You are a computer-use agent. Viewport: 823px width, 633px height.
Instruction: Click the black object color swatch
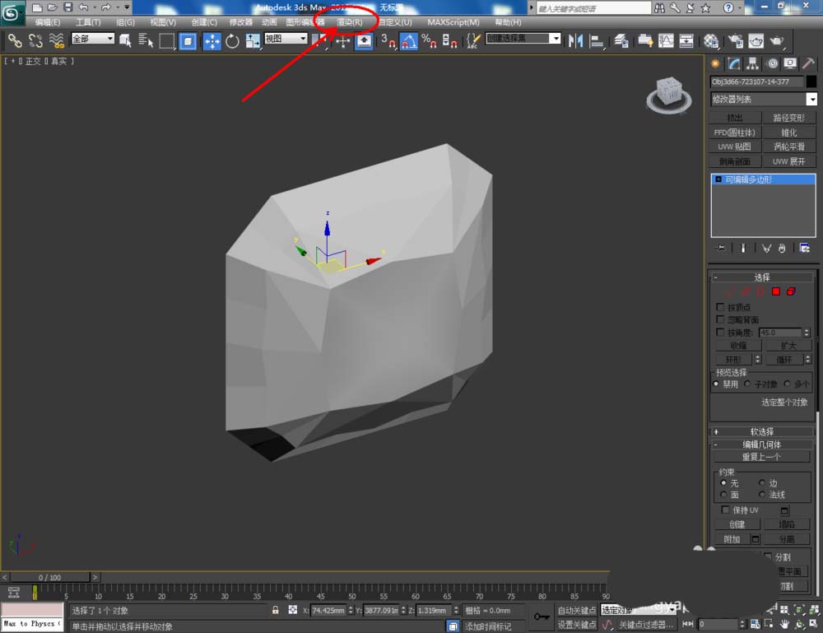tap(811, 81)
